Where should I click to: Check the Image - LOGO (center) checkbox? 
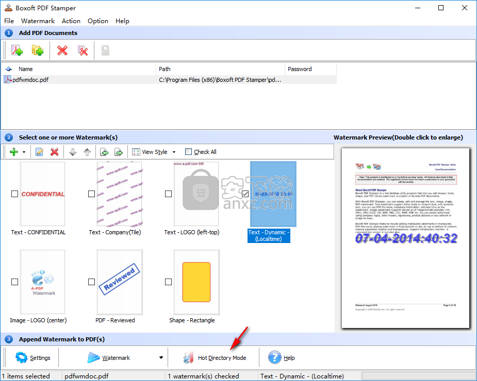(x=14, y=282)
